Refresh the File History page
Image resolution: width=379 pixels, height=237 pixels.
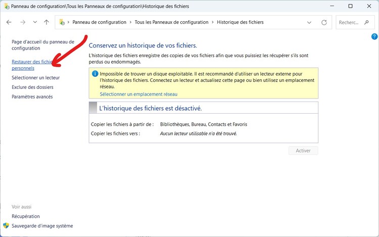[x=324, y=22]
